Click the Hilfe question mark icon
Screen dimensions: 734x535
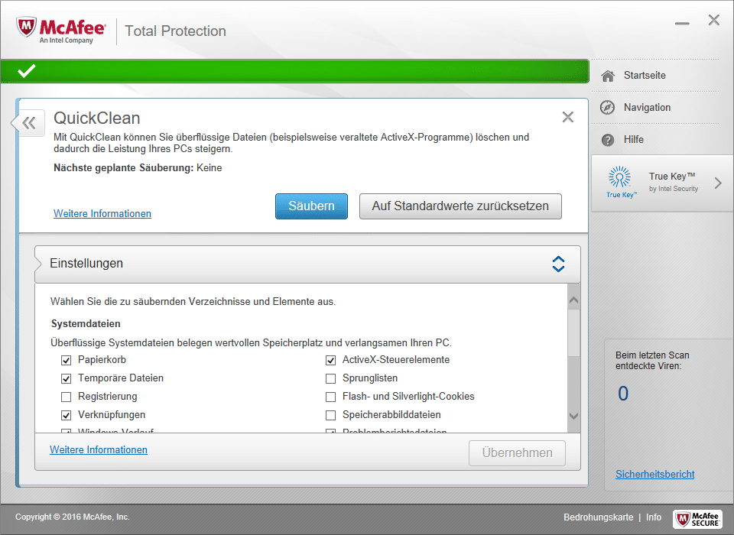[x=608, y=140]
